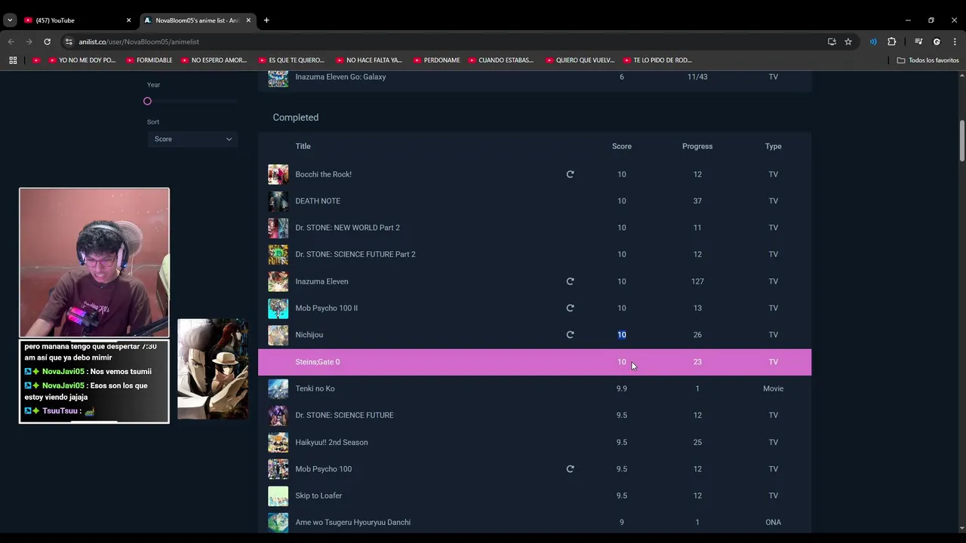
Task: Open bookmark NO HACE FALTA YA...
Action: tap(368, 60)
